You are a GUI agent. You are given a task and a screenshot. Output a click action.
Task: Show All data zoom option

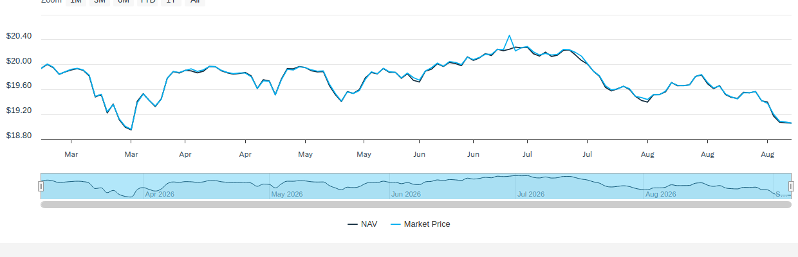click(x=194, y=2)
